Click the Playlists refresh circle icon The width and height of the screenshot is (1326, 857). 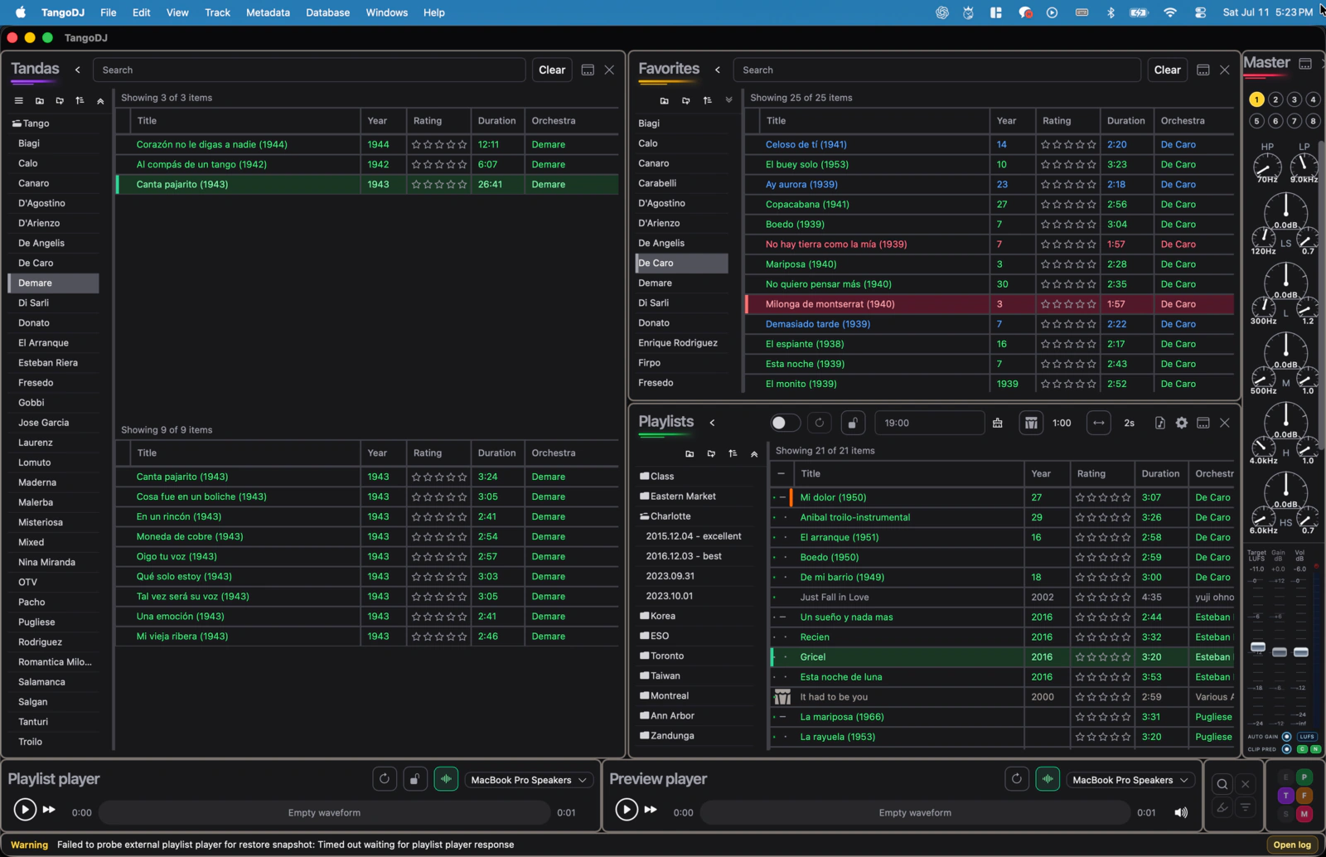point(820,423)
